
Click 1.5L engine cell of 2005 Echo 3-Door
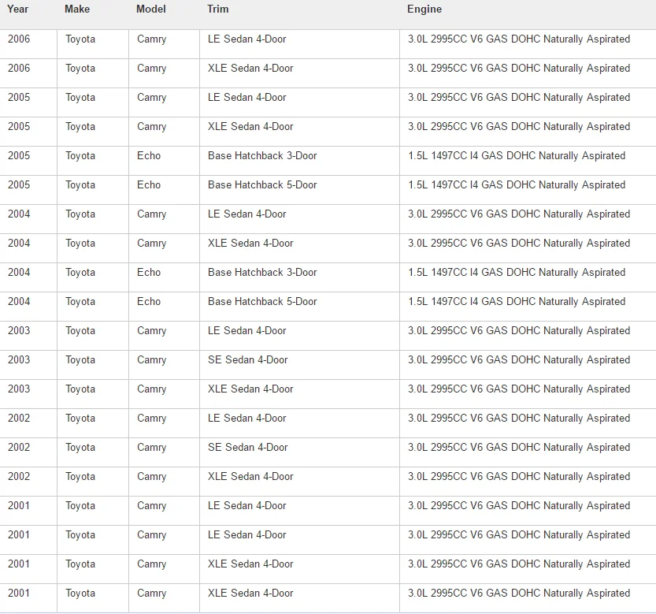[528, 161]
